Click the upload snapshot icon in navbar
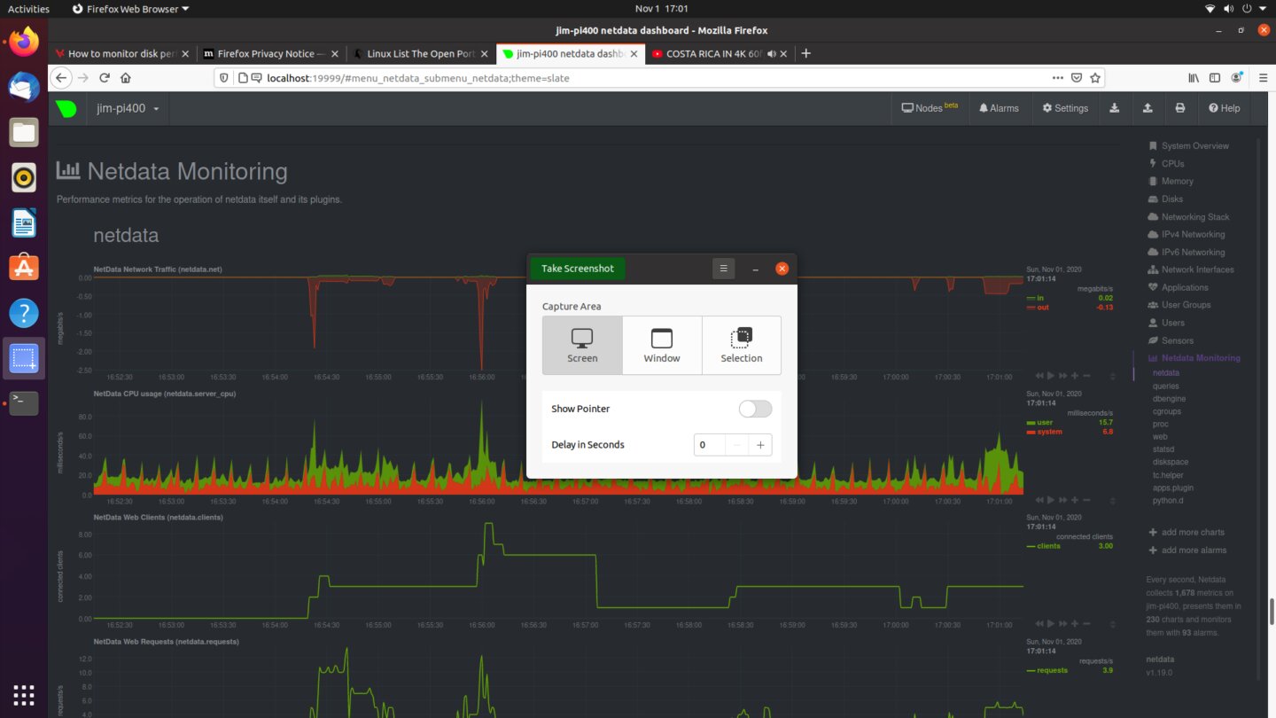This screenshot has width=1276, height=718. tap(1148, 108)
